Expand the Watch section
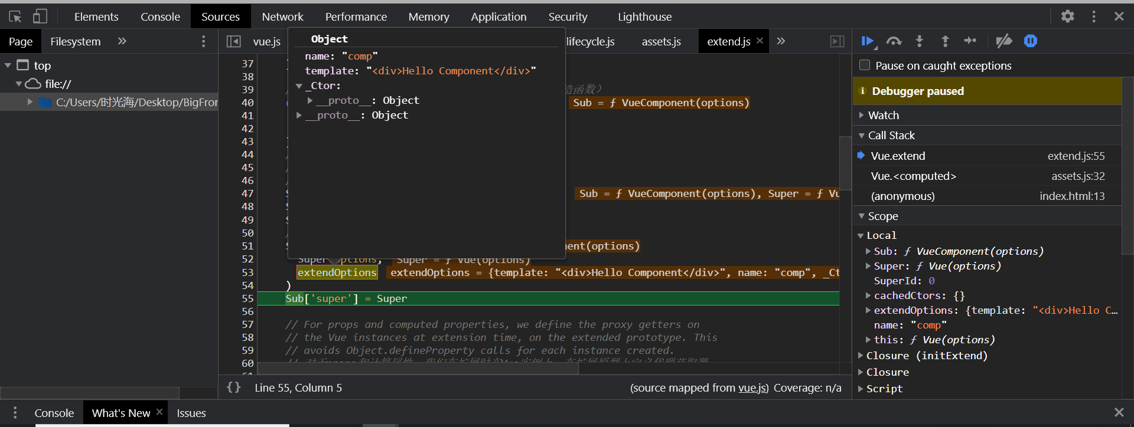This screenshot has width=1134, height=427. pyautogui.click(x=862, y=116)
